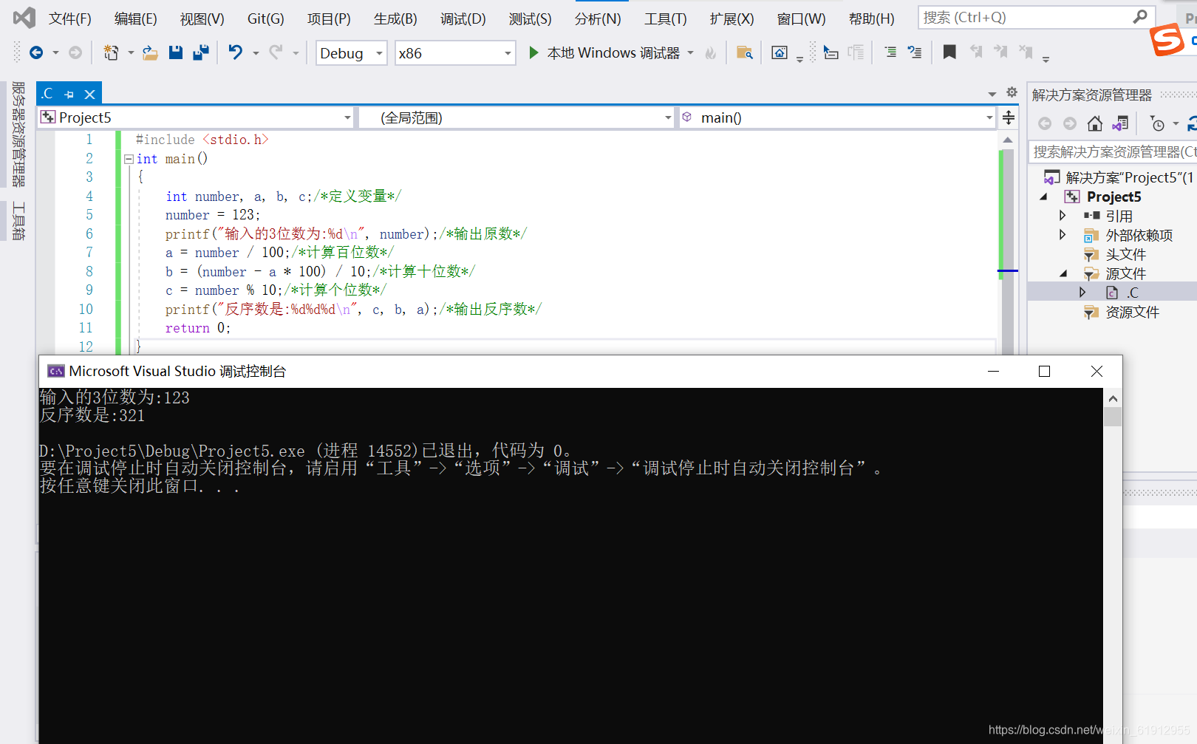Click the pending changes filter clock icon
Screen dimensions: 1197x744
pyautogui.click(x=1158, y=123)
